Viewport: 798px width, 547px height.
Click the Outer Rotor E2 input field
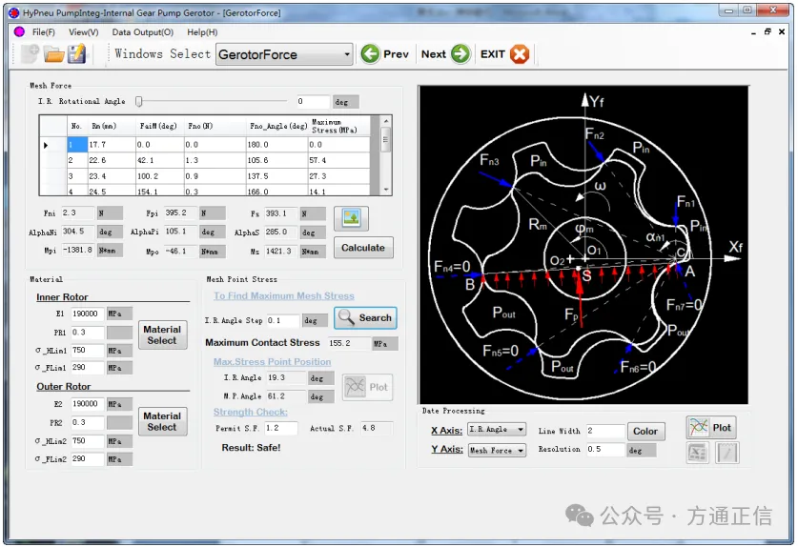pos(88,403)
